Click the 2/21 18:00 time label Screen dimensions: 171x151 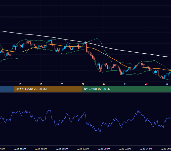pyautogui.click(x=41, y=148)
